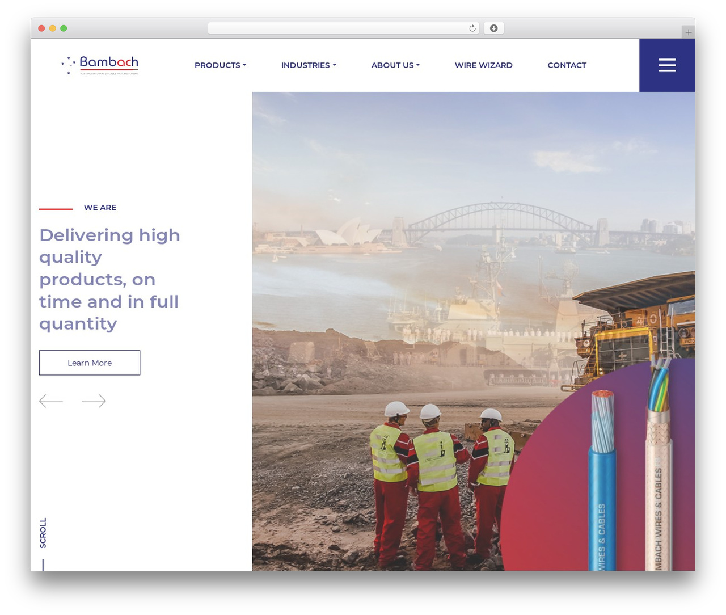Screen dimensions: 726x615
Task: Go to previous slide arrow
Action: tap(51, 401)
